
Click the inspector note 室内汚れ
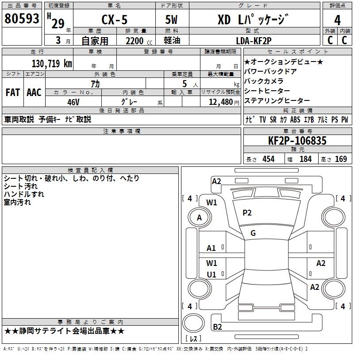pos(17,202)
